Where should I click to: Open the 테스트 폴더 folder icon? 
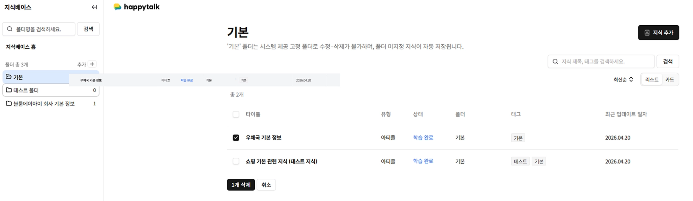click(9, 90)
